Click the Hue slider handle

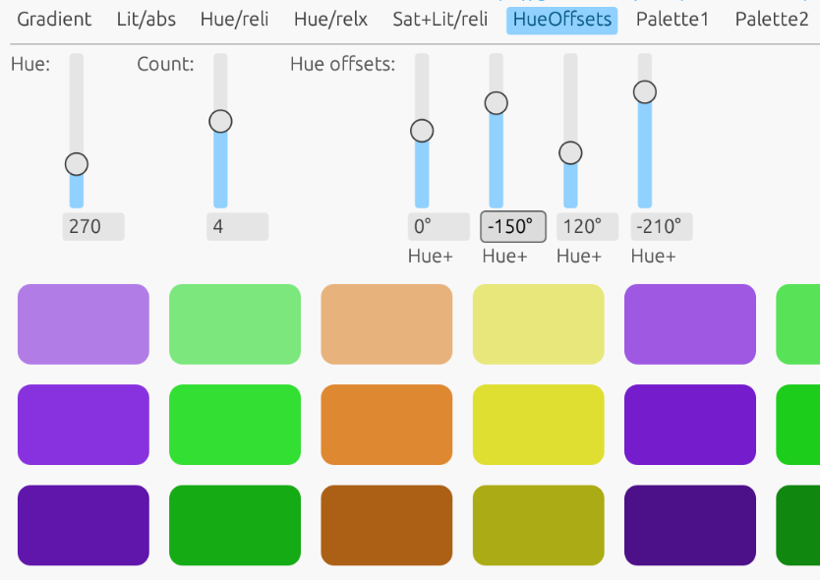(77, 164)
